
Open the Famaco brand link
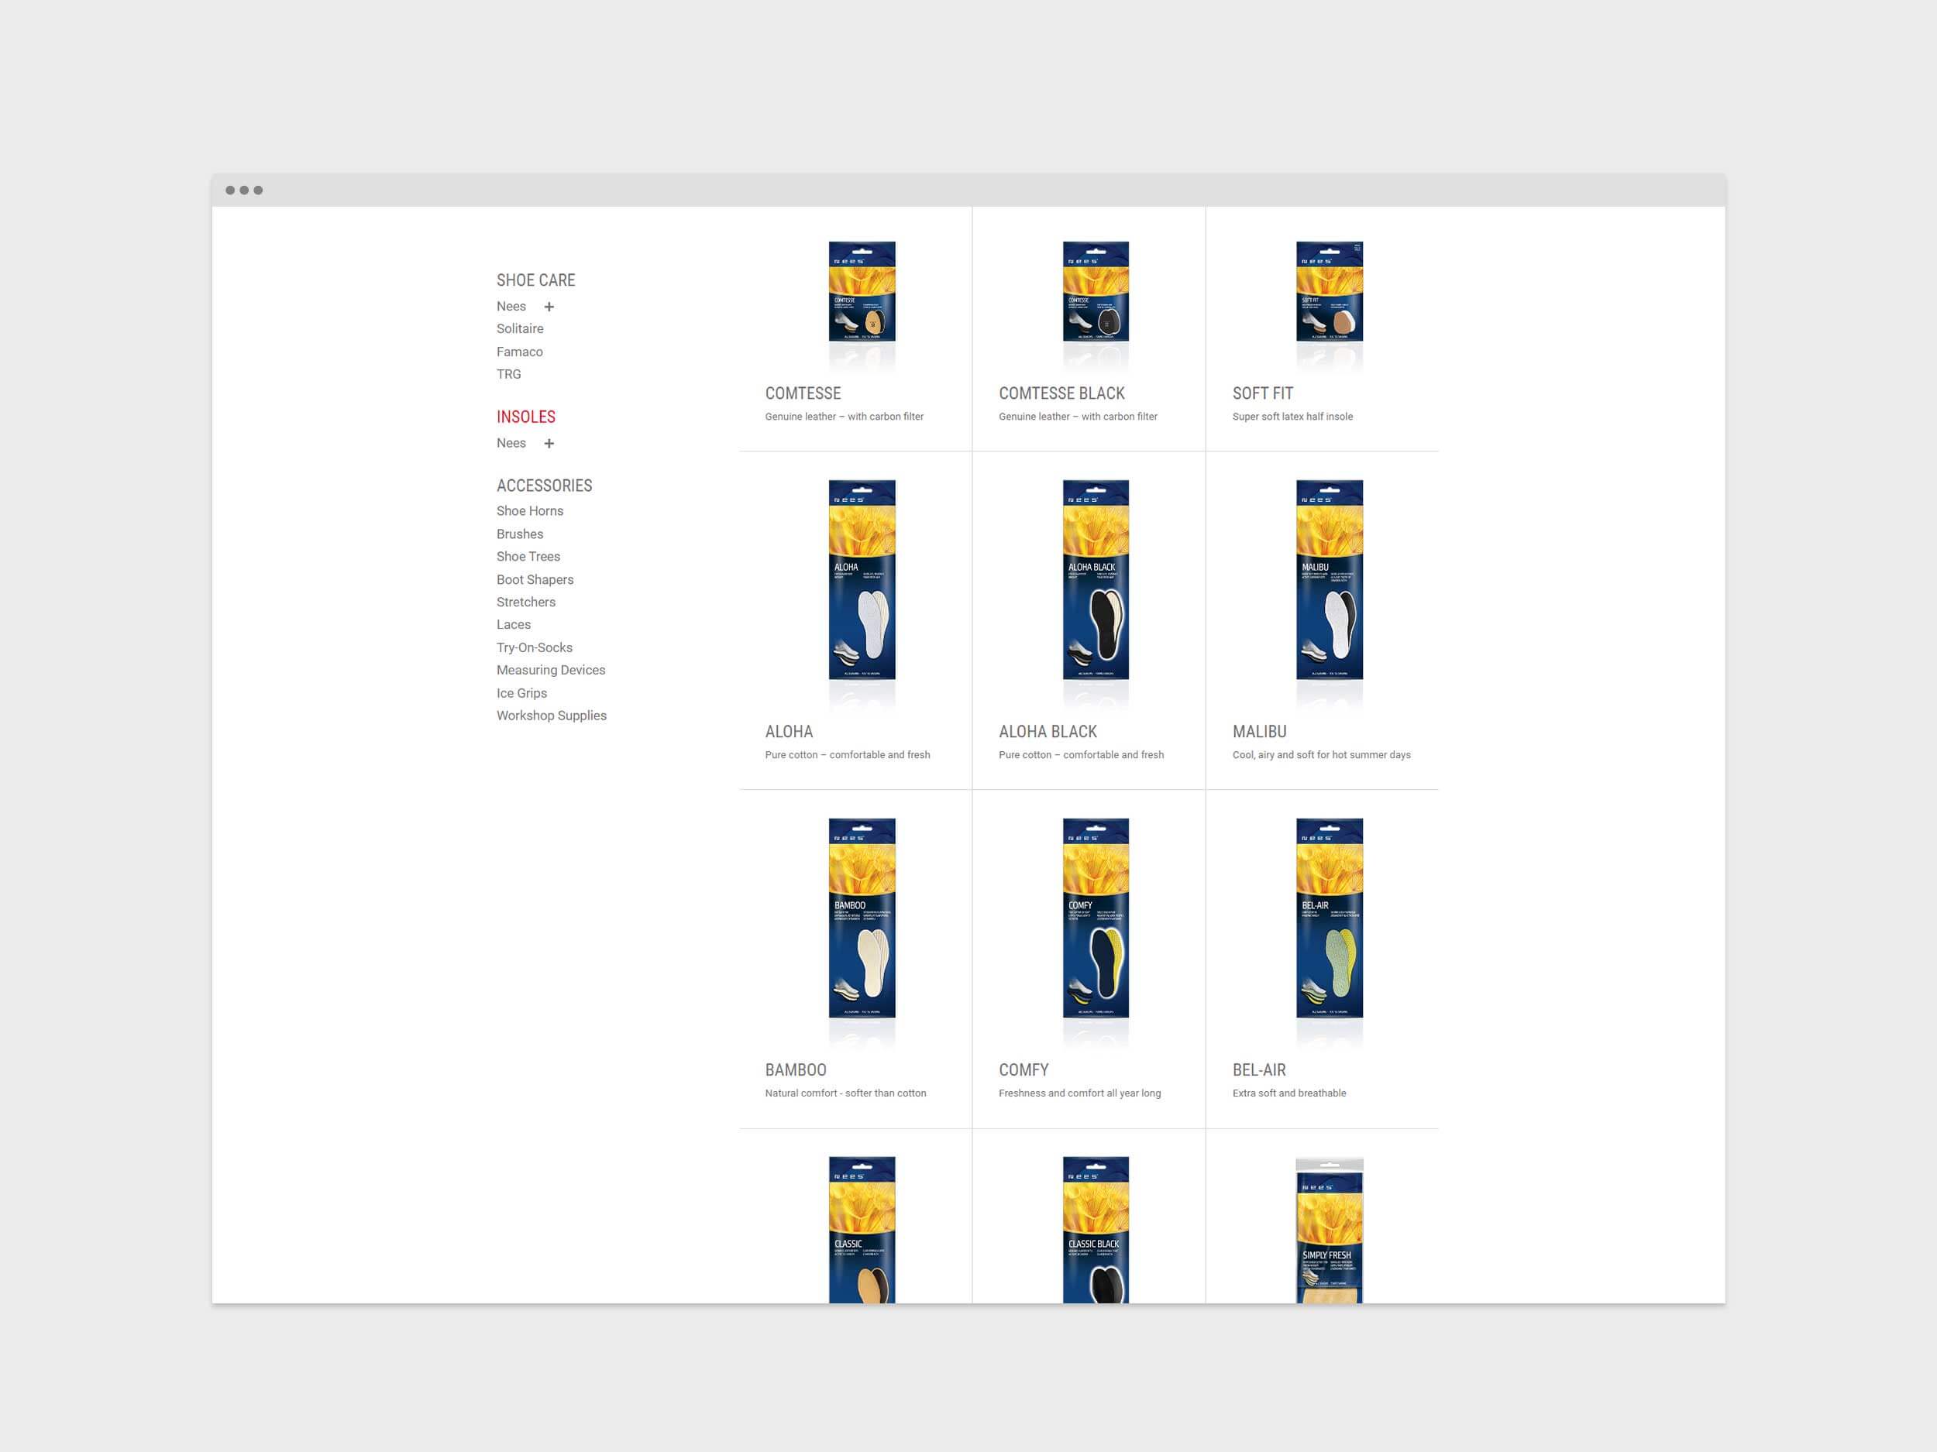coord(519,352)
